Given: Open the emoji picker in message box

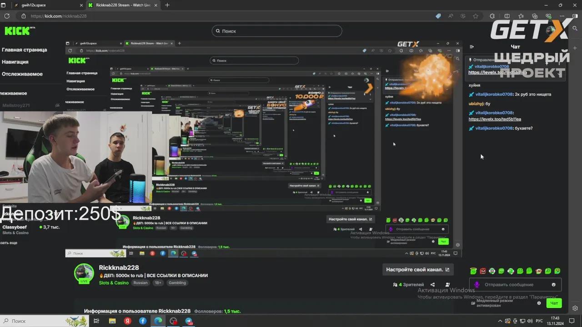Looking at the screenshot, I should [553, 285].
